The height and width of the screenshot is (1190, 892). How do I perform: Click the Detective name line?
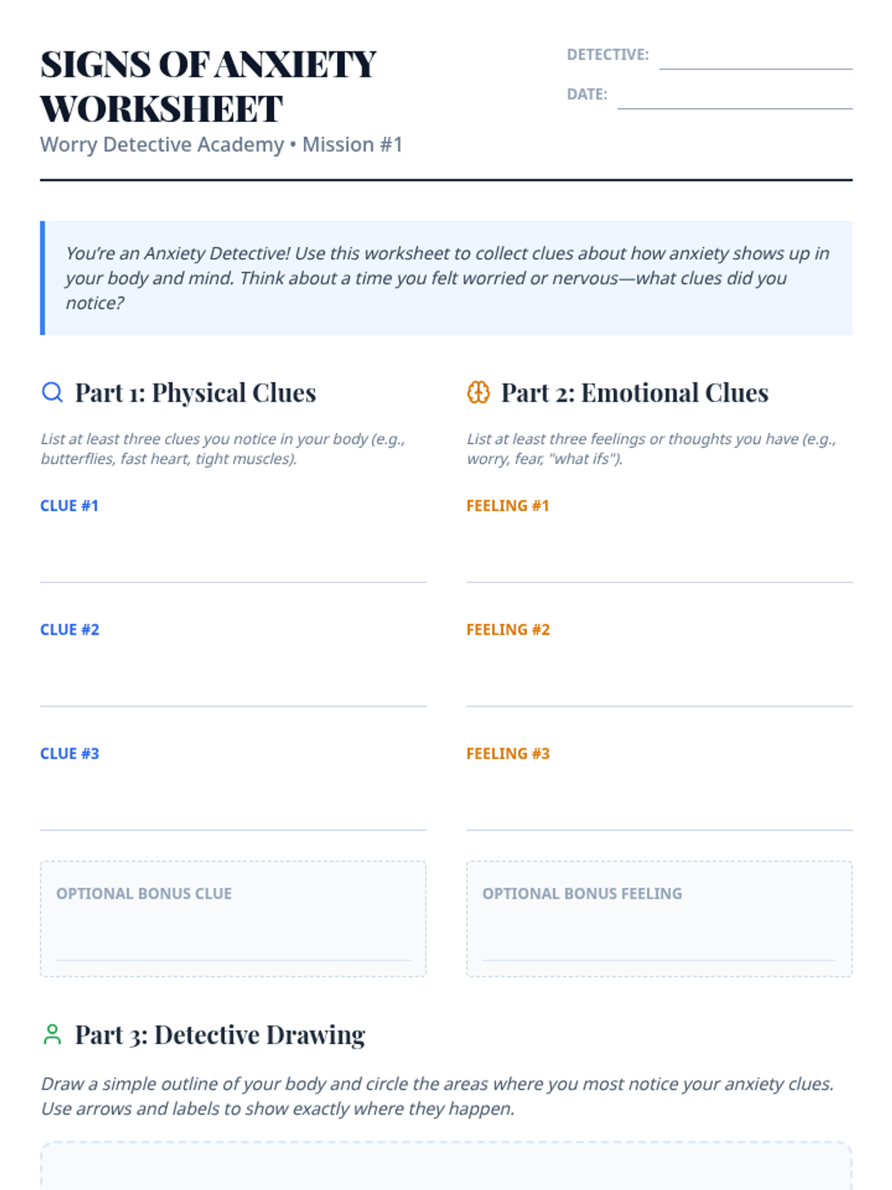[x=755, y=59]
